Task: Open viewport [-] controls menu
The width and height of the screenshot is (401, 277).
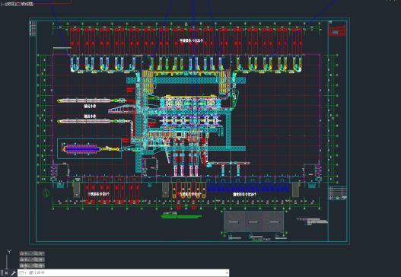Action: click(2, 4)
